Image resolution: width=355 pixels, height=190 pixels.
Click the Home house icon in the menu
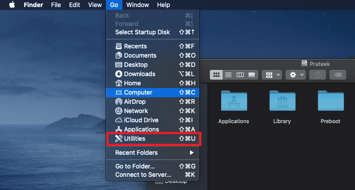click(x=119, y=83)
